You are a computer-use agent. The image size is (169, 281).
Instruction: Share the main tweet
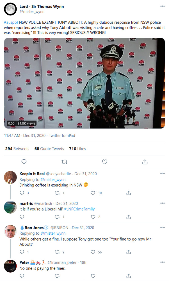click(145, 162)
